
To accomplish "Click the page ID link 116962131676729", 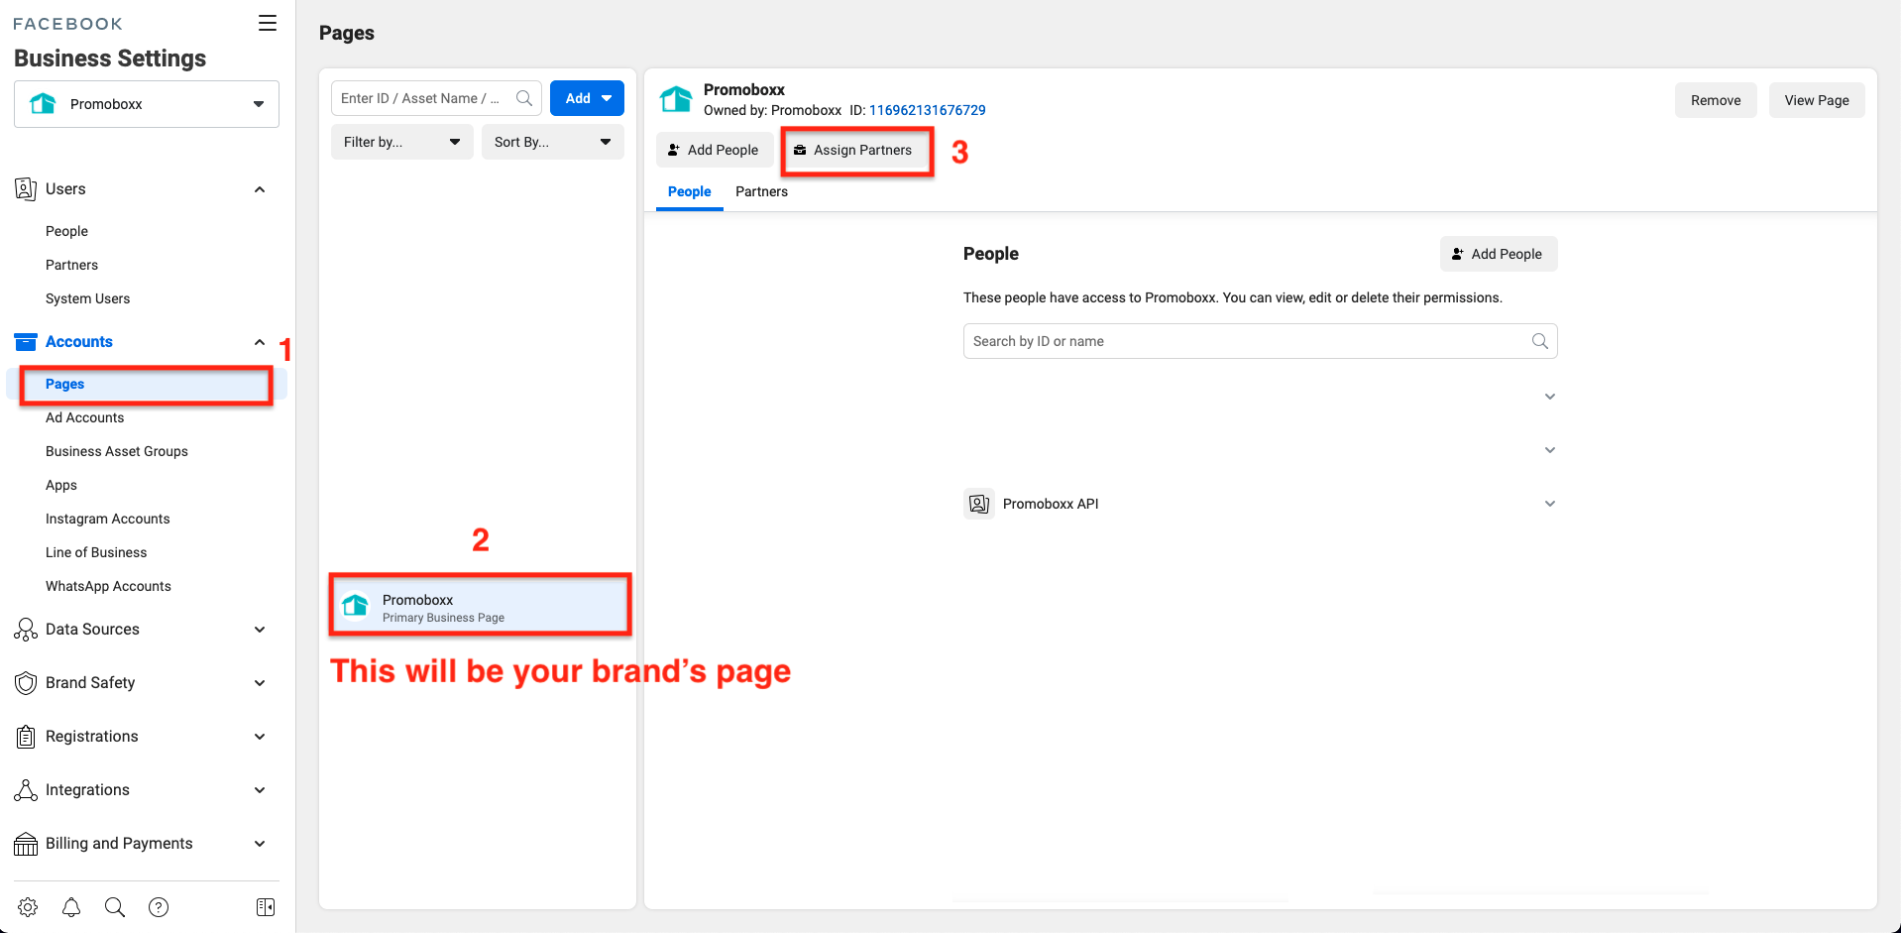I will 927,110.
